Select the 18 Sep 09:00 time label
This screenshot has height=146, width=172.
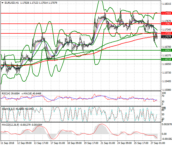tap(74, 143)
